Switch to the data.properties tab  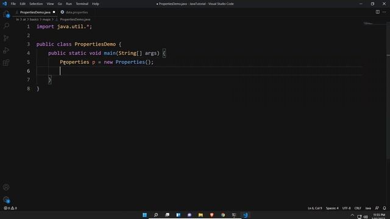pos(77,12)
